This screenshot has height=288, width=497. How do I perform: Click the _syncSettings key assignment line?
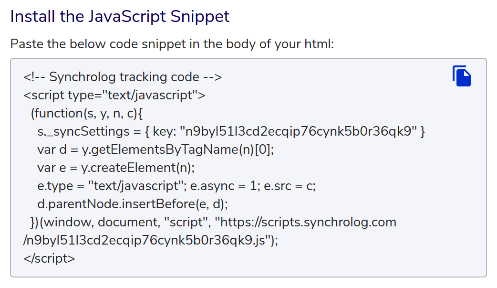click(234, 131)
